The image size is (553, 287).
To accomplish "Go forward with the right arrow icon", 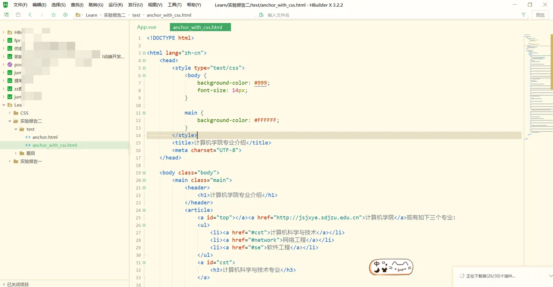I will (x=42, y=15).
